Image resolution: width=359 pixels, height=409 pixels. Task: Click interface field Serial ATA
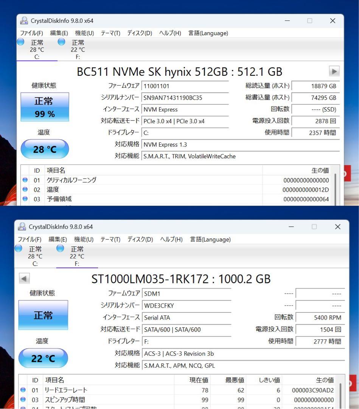click(186, 317)
